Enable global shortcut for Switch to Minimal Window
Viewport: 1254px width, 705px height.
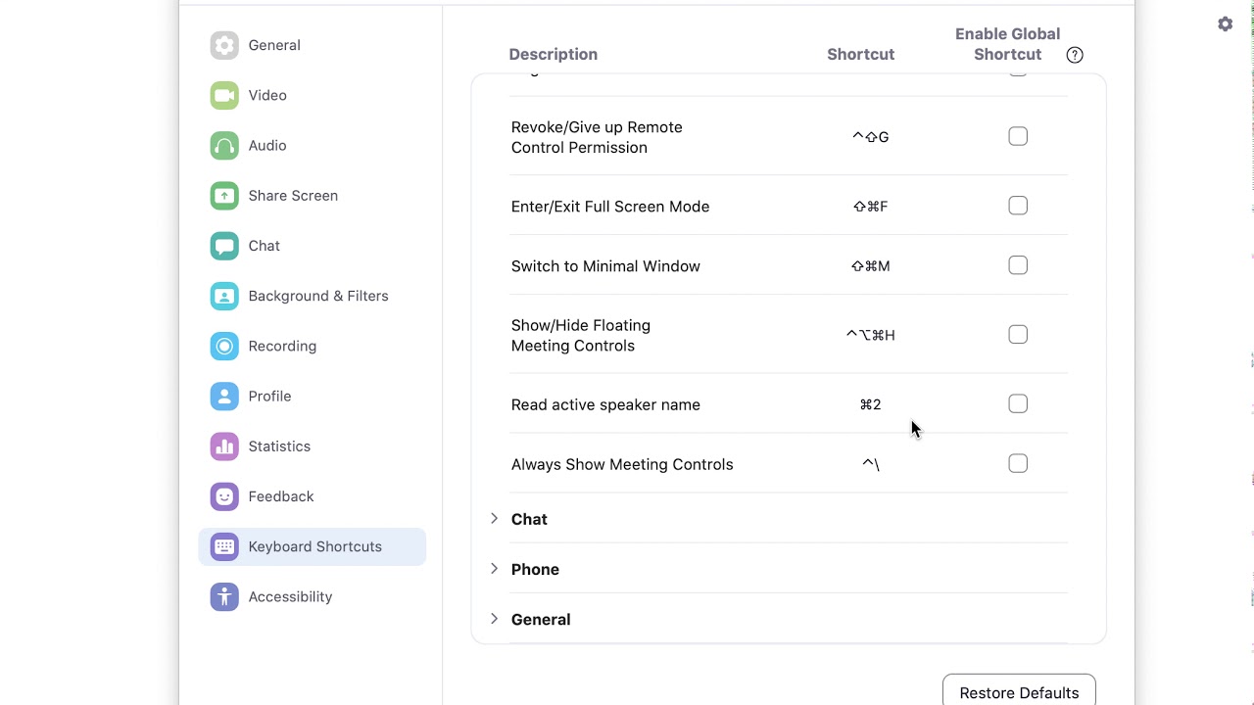pos(1018,265)
